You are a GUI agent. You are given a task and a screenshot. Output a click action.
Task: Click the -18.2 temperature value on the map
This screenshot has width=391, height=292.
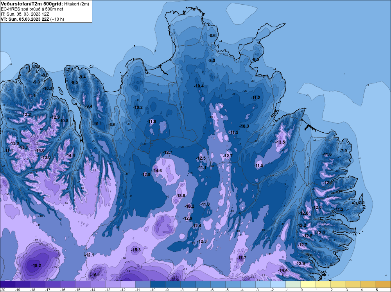click(36, 265)
